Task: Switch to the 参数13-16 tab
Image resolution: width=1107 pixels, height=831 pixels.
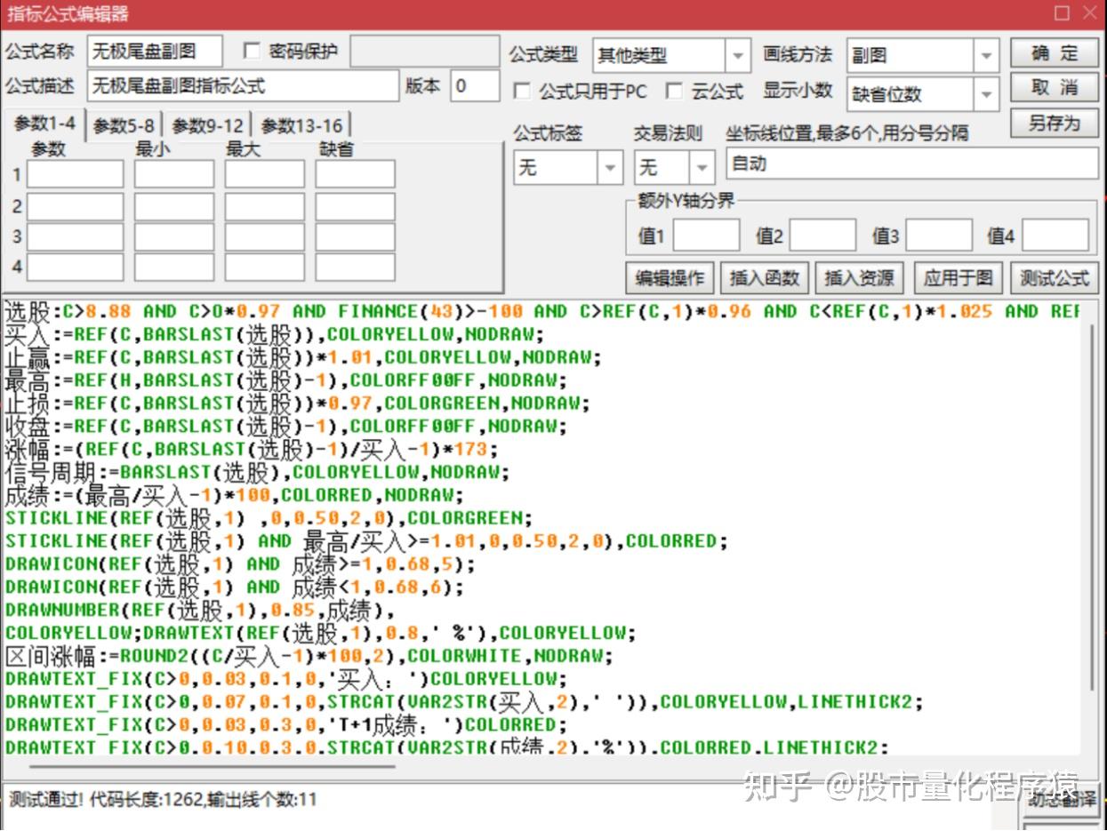Action: pyautogui.click(x=301, y=126)
